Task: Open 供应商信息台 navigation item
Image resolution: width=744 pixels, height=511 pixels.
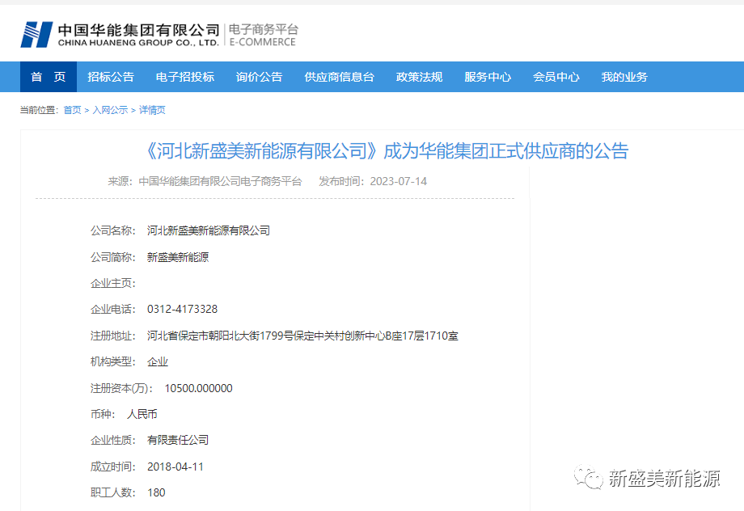Action: pyautogui.click(x=340, y=77)
